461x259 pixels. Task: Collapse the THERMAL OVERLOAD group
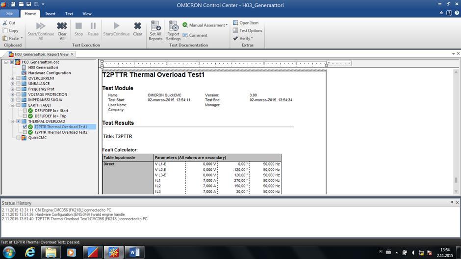click(12, 121)
